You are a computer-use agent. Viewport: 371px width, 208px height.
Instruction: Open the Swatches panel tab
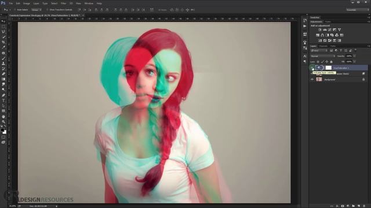(x=315, y=17)
